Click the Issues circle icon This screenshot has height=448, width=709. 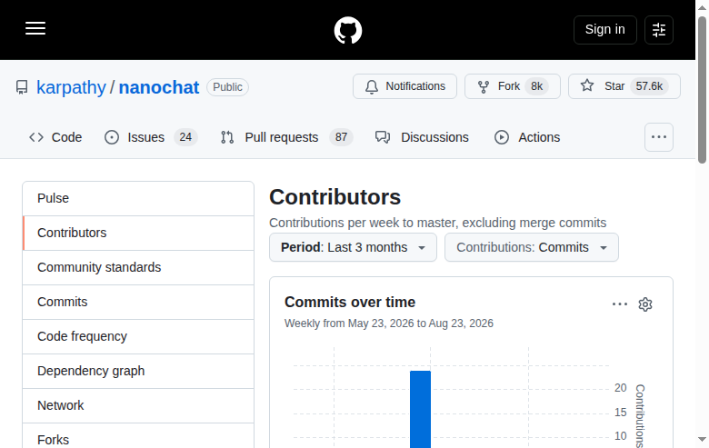coord(112,137)
